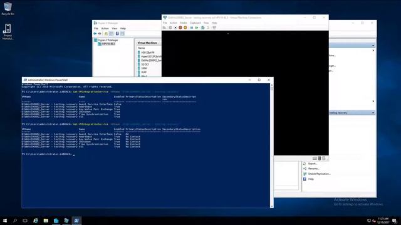Viewport: 401px width, 225px height.
Task: Open View menu in Hyper-V Manager
Action: pyautogui.click(x=114, y=28)
